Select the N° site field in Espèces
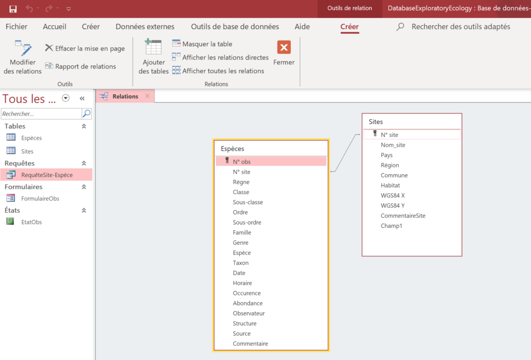Viewport: 531px width, 360px height. [271, 172]
